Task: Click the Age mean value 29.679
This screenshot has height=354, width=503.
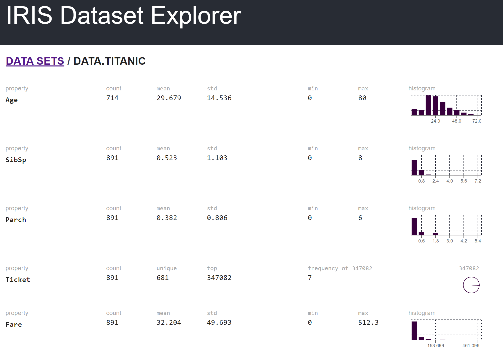Action: coord(169,98)
